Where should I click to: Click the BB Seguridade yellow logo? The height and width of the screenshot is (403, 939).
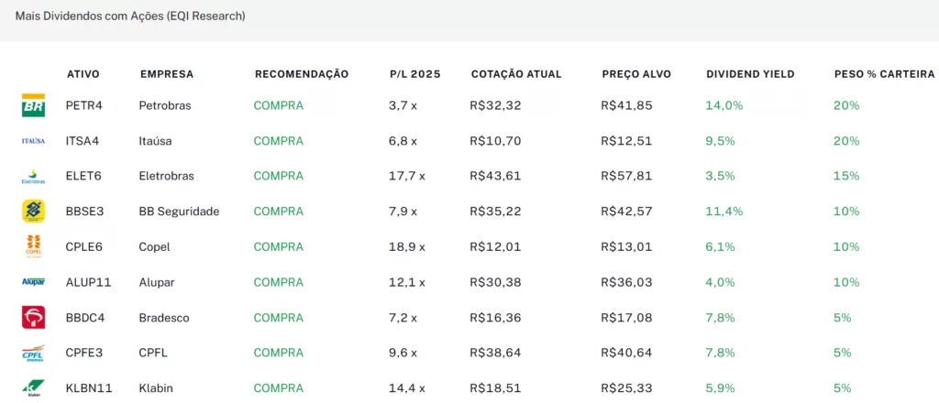[x=33, y=212]
